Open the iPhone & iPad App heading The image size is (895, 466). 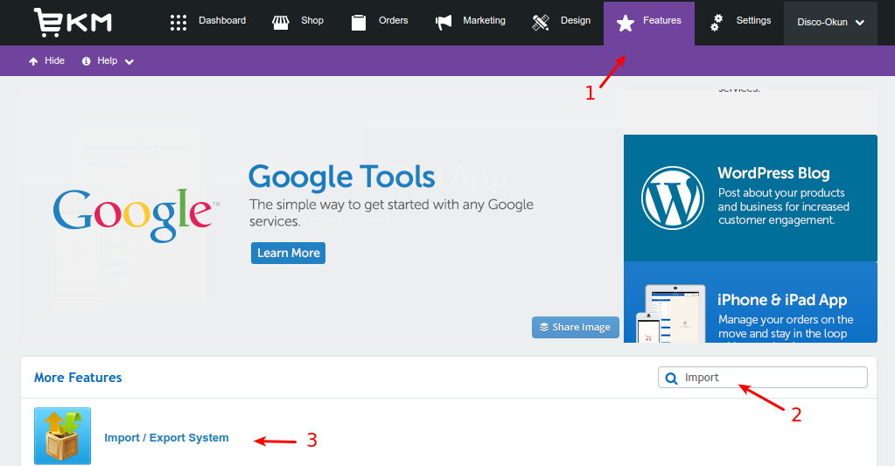pyautogui.click(x=782, y=300)
